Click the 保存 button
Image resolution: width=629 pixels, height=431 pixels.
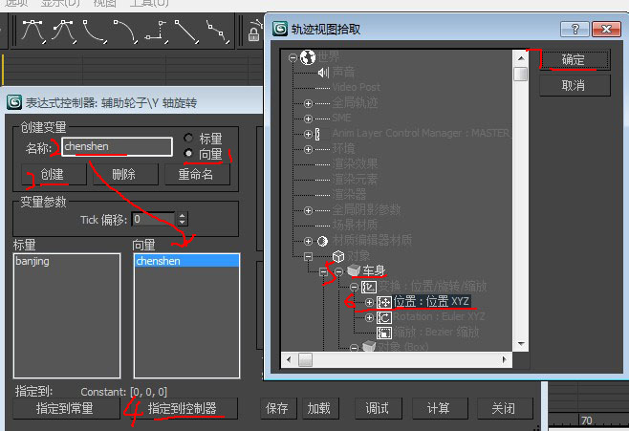[x=278, y=408]
